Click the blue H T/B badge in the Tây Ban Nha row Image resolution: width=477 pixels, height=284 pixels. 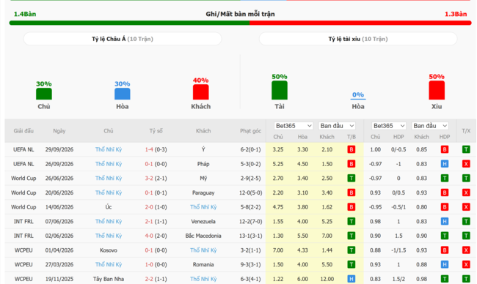352,279
